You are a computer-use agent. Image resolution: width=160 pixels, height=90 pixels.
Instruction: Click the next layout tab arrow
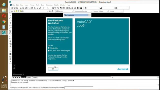pos(17,77)
